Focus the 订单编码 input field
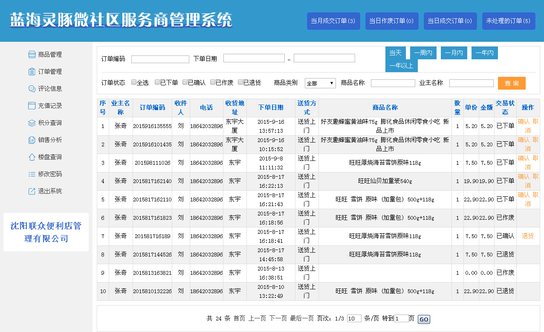This screenshot has width=544, height=332. [x=160, y=59]
